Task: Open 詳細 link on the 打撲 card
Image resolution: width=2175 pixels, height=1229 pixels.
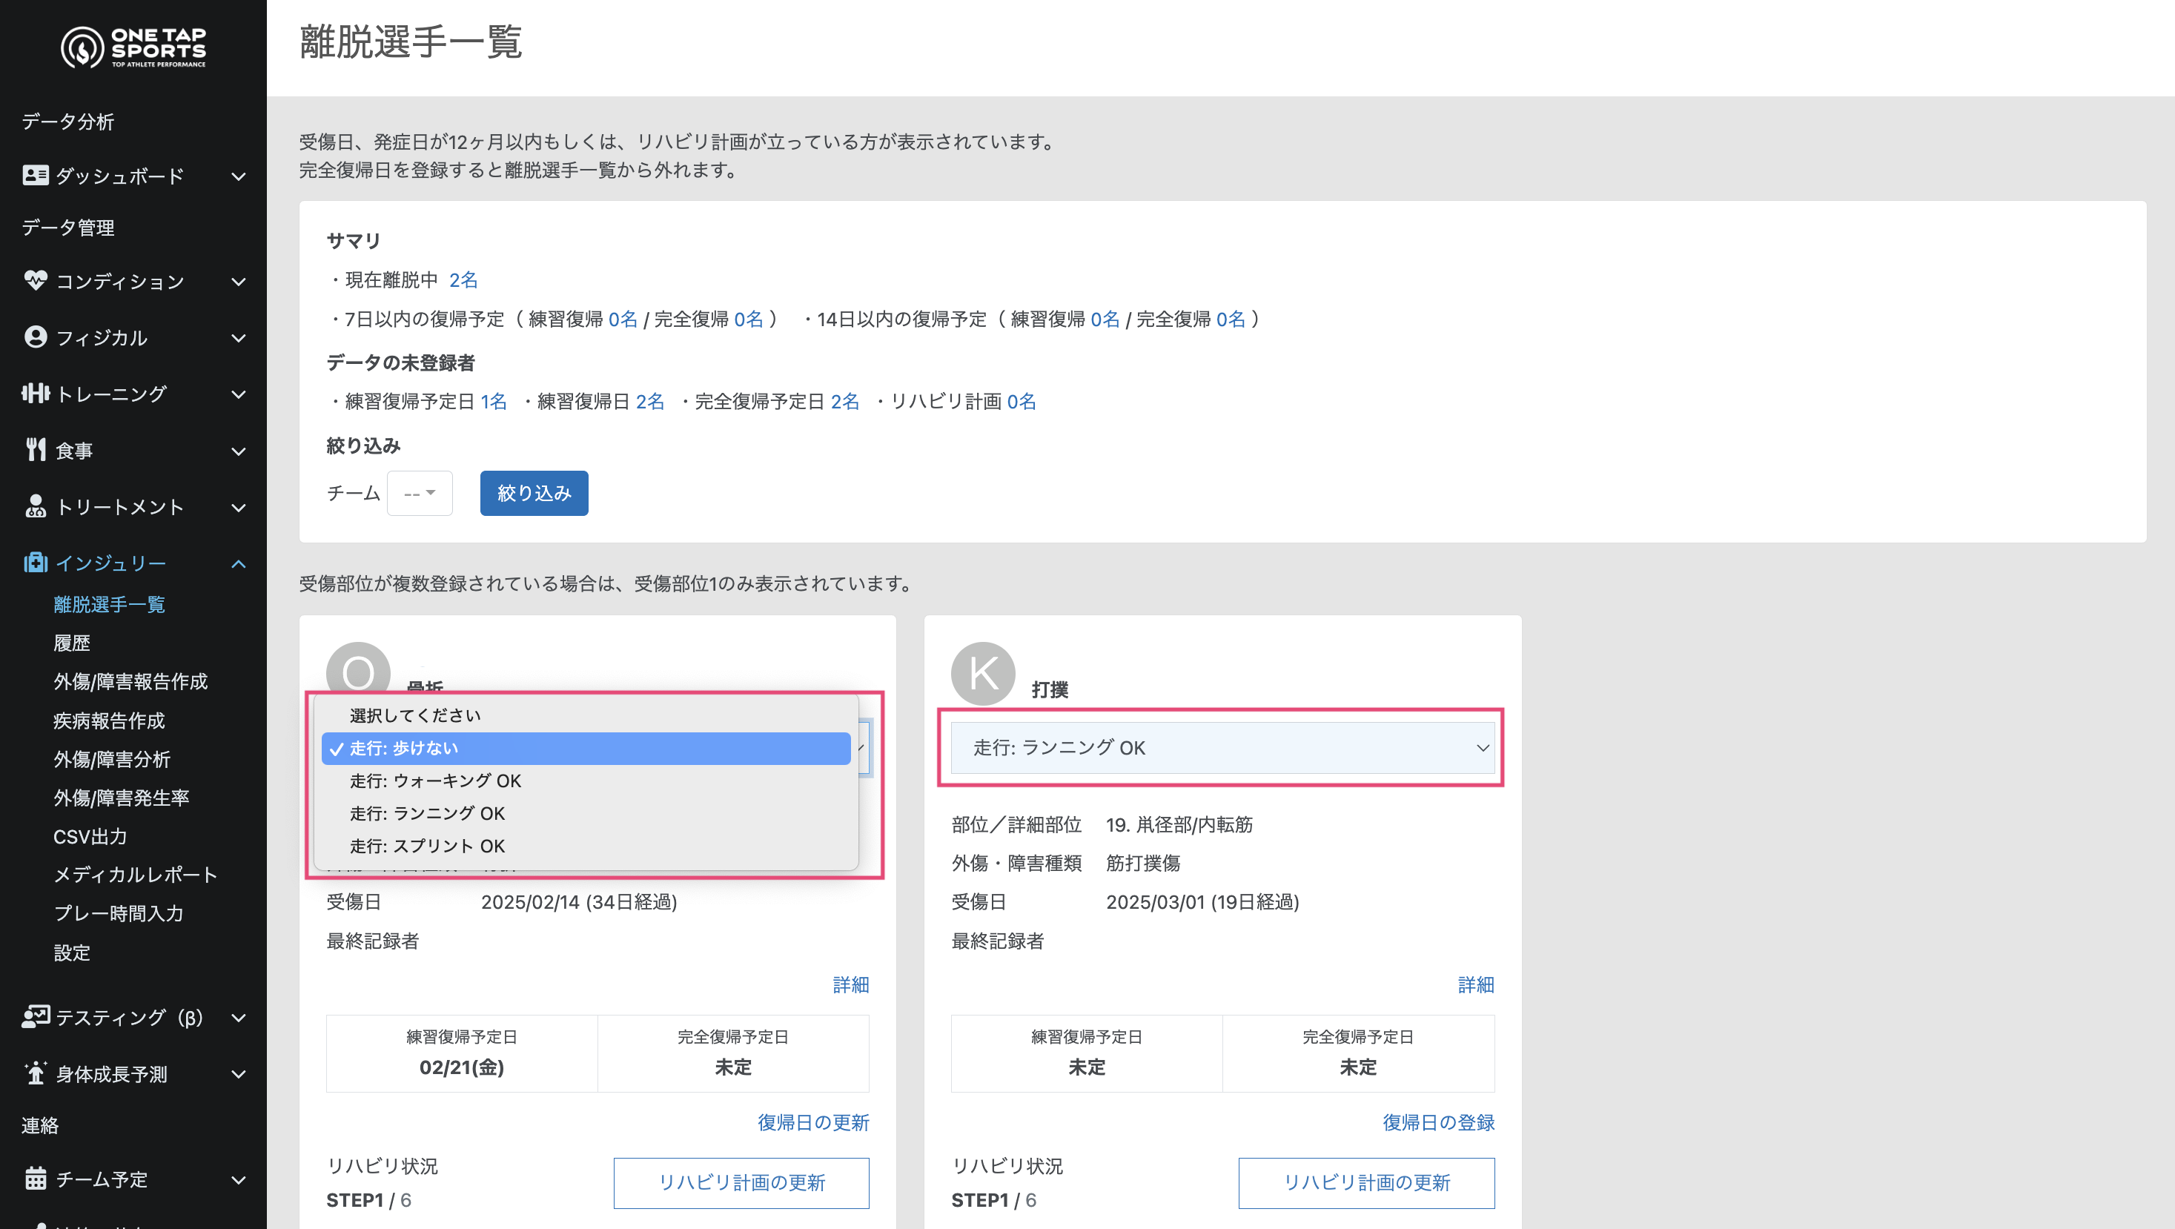Action: [1476, 984]
